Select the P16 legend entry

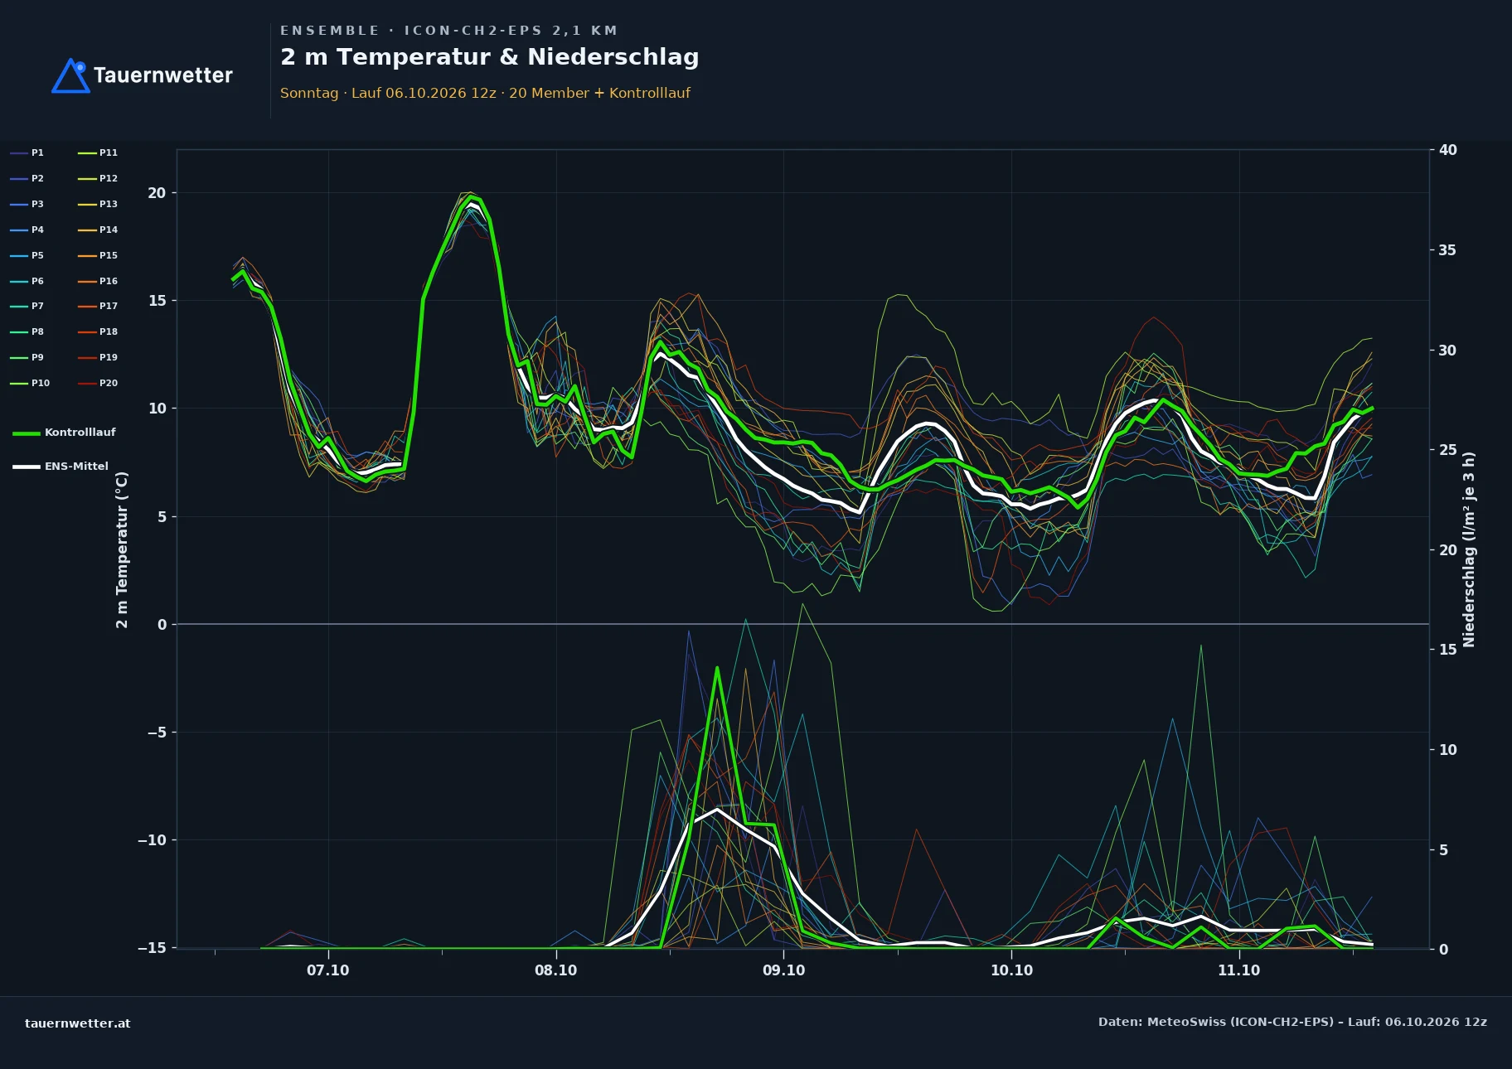click(98, 281)
